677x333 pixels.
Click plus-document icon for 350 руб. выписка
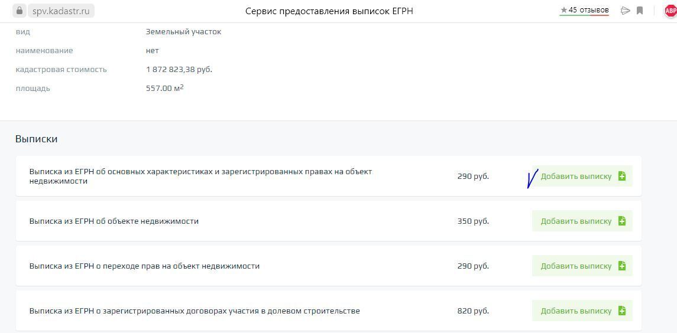click(621, 221)
